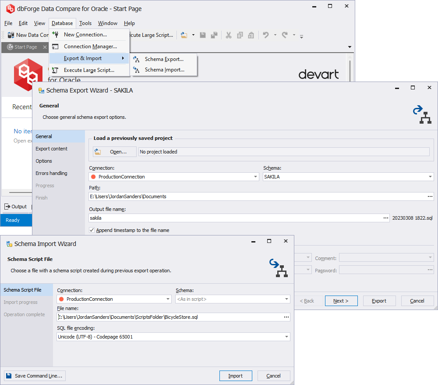Click the Cut scissors toolbar icon
The image size is (438, 385).
[x=229, y=35]
